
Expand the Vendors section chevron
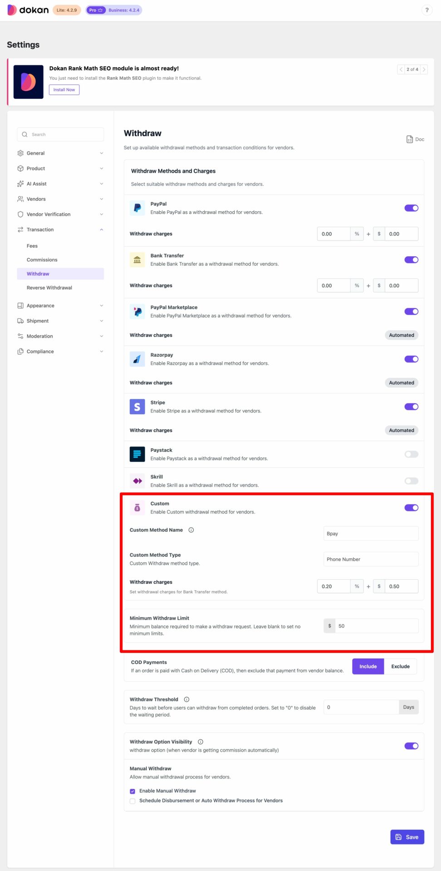102,199
